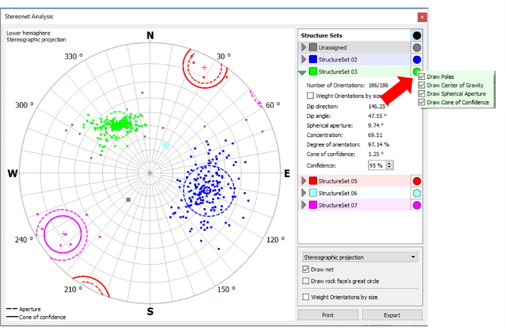Viewport: 505px width, 334px height.
Task: Click the gray color square of Unassigned
Action: 313,47
